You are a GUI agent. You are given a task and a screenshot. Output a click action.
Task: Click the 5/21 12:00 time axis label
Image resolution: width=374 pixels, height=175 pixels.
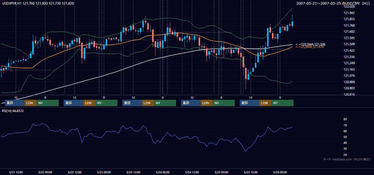coord(16,172)
